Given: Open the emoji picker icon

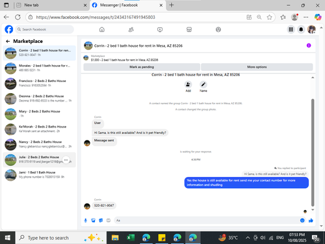Looking at the screenshot, I should (x=302, y=221).
